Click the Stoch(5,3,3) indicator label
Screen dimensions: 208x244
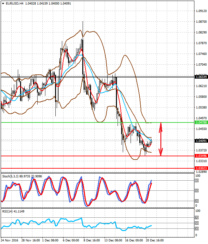(22, 176)
